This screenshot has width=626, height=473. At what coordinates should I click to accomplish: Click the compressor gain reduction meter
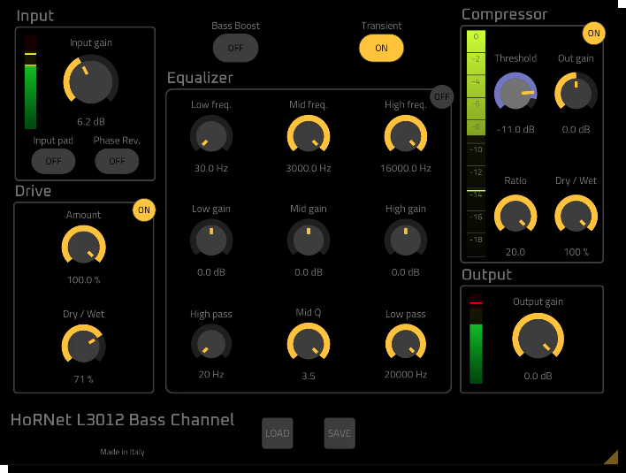coord(476,144)
